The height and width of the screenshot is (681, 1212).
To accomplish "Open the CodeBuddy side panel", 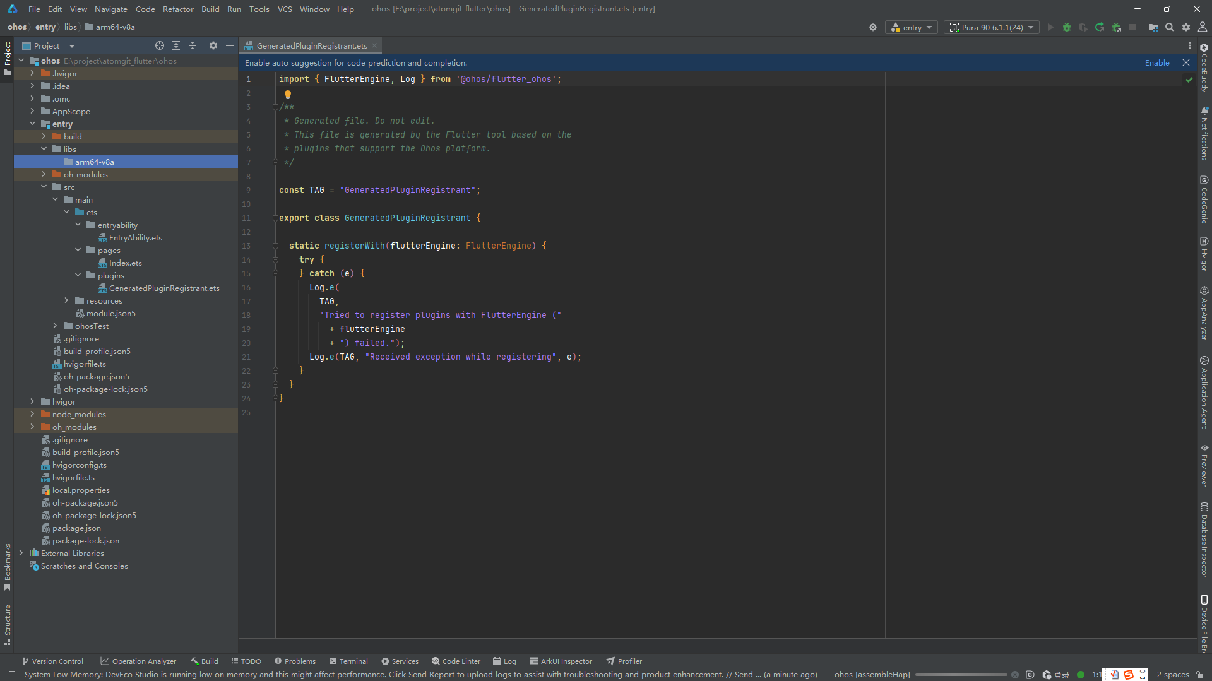I will pyautogui.click(x=1204, y=68).
